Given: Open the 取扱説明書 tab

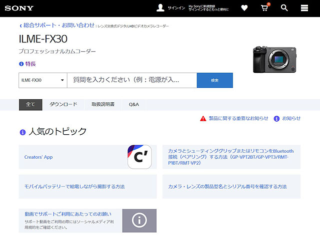Looking at the screenshot, I should coord(102,104).
